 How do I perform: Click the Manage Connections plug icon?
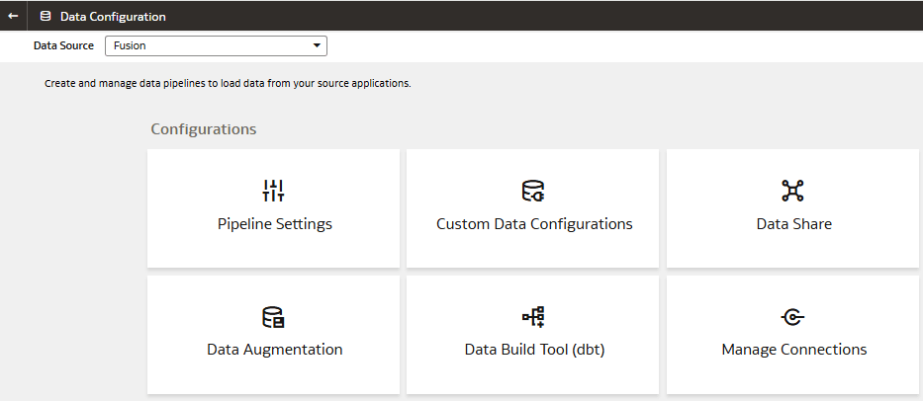click(793, 317)
